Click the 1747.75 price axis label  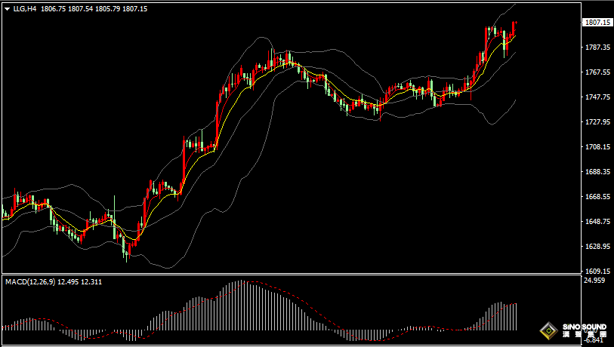click(597, 97)
